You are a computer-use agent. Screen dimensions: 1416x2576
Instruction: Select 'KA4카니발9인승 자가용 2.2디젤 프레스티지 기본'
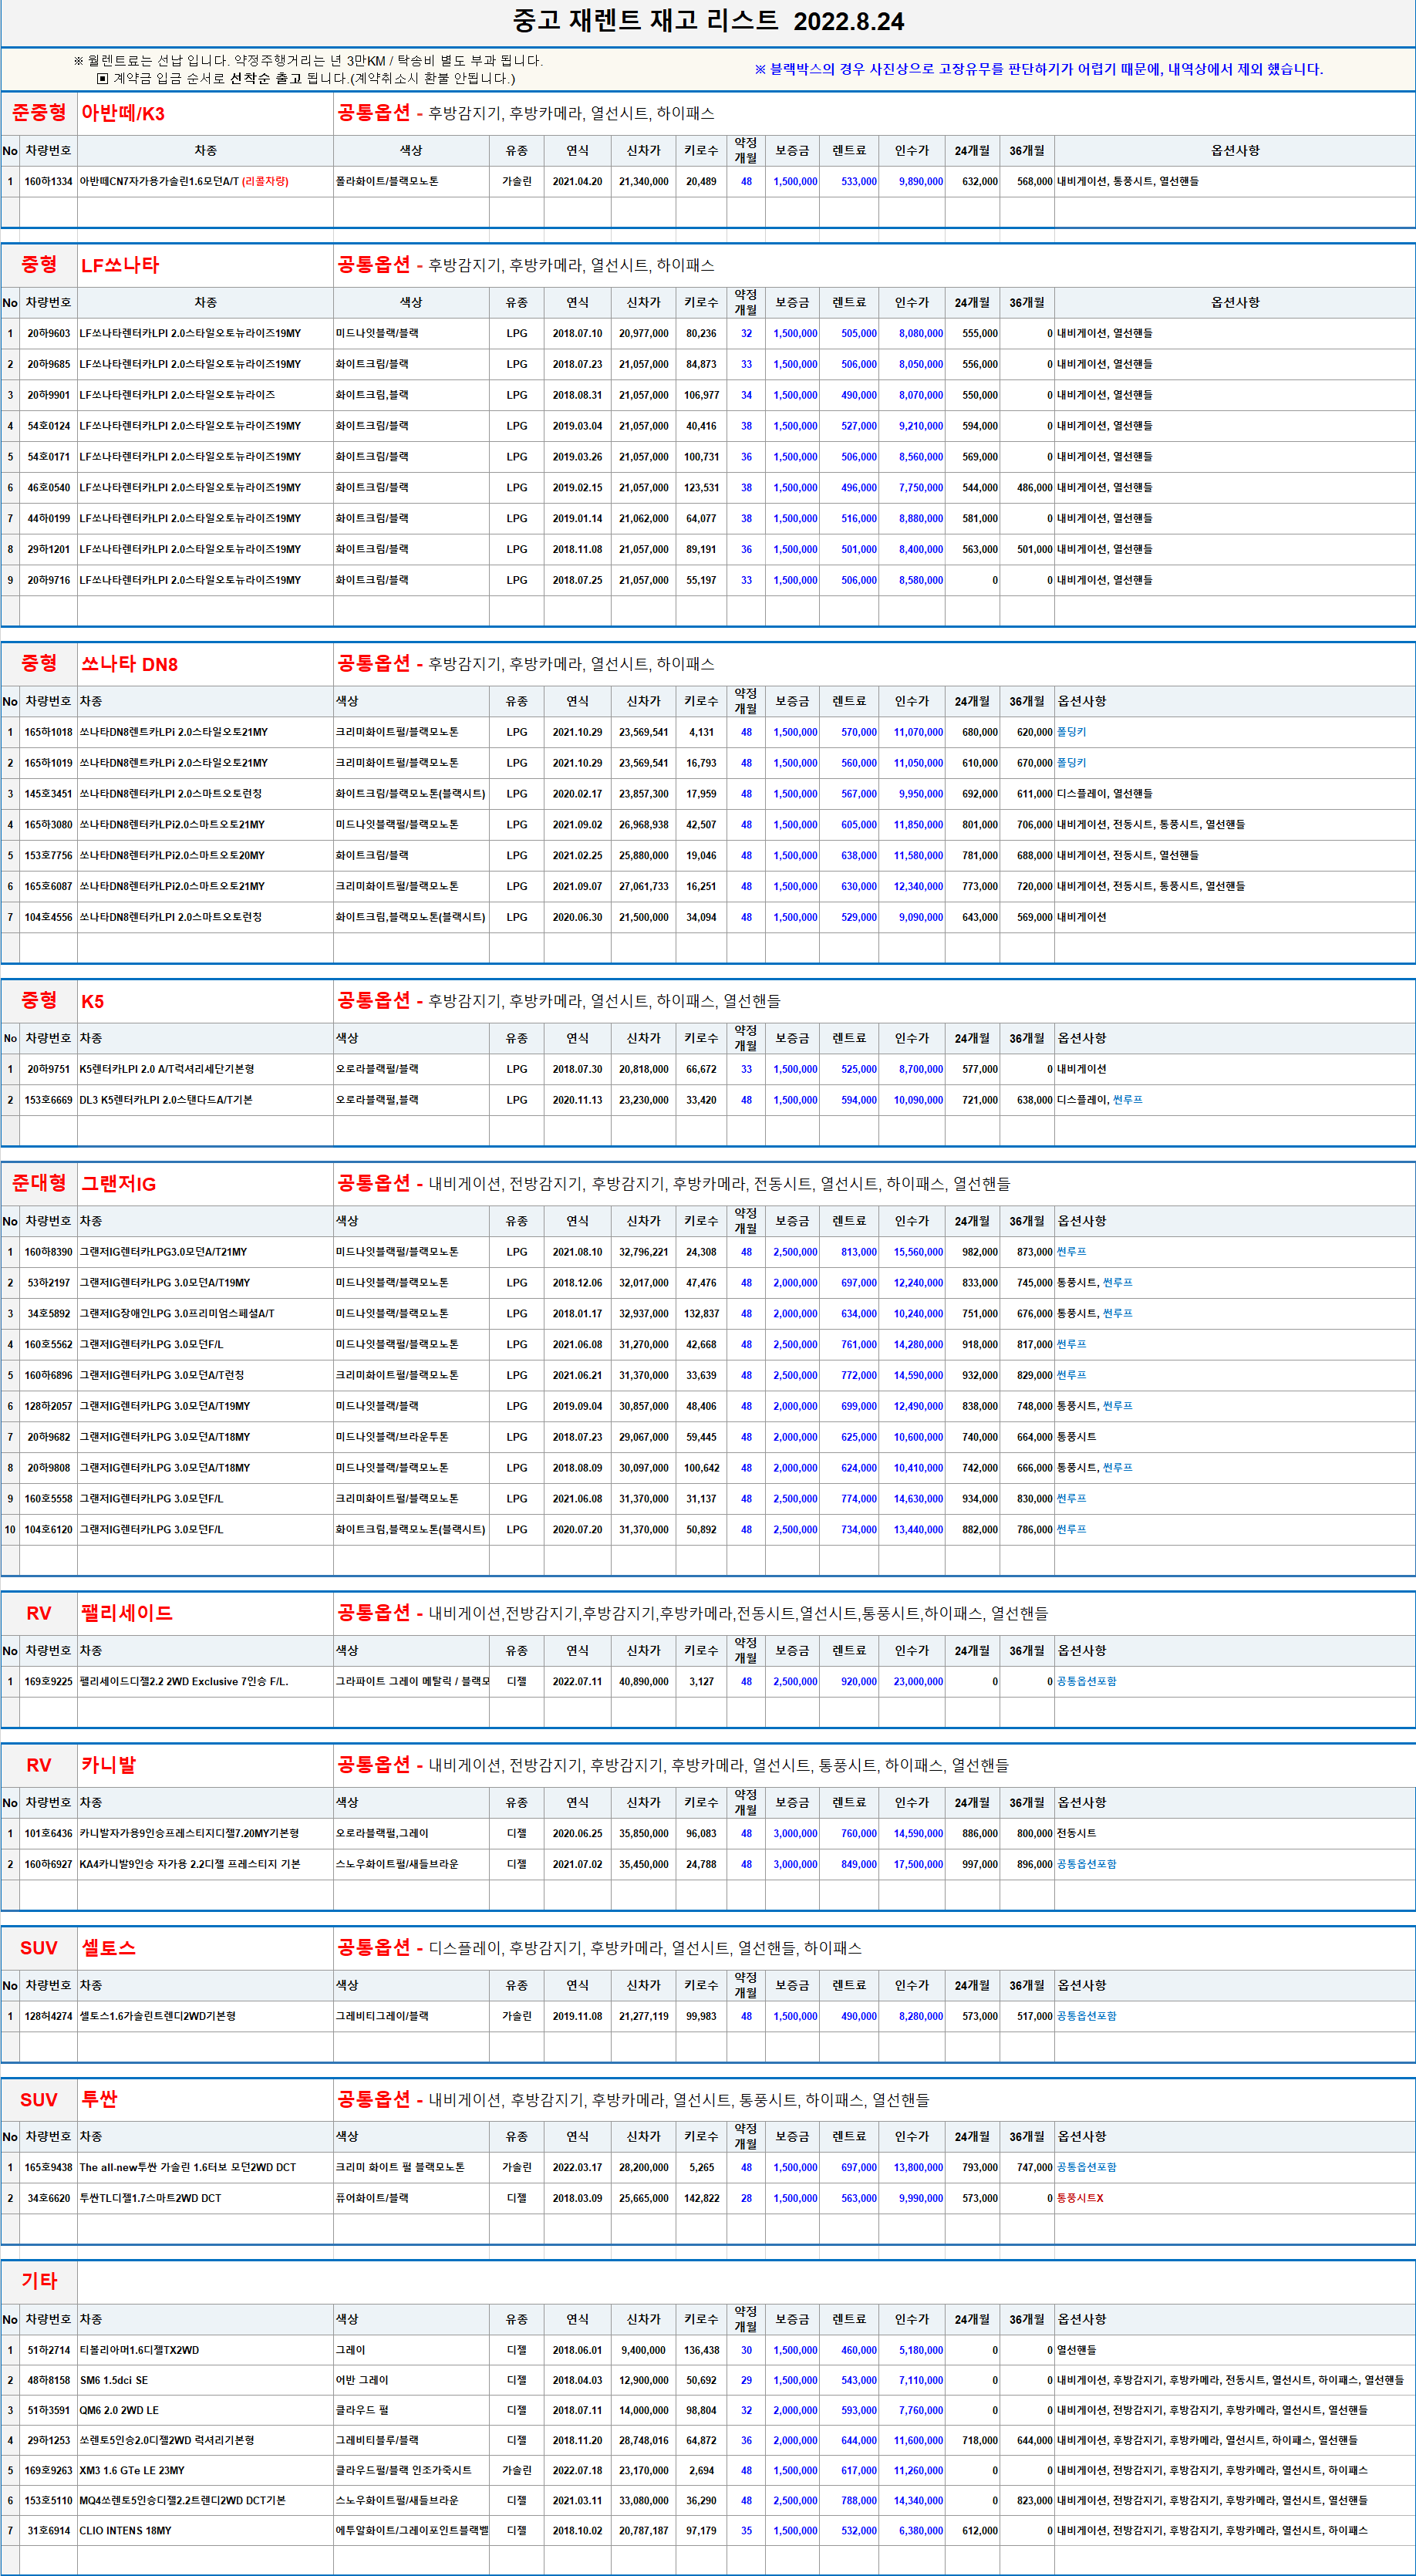[x=190, y=1865]
